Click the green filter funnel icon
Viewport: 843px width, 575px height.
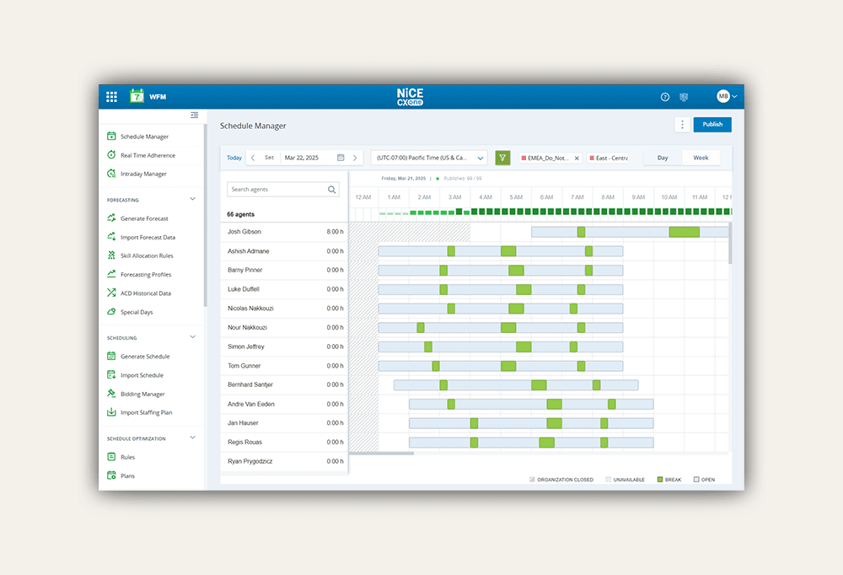tap(502, 158)
